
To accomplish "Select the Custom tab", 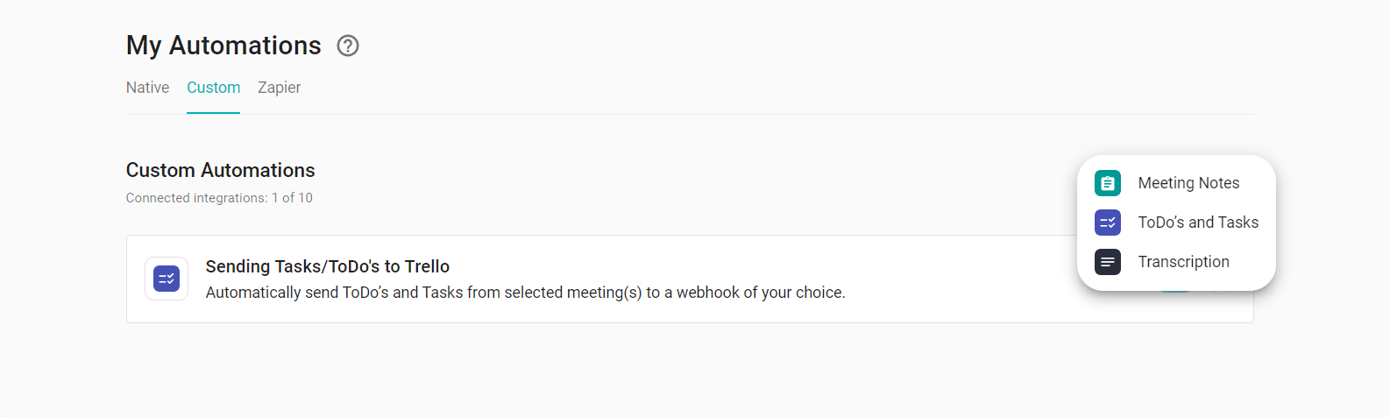I will 213,88.
